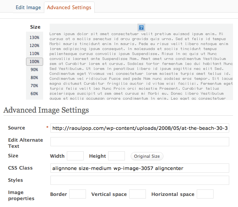The height and width of the screenshot is (207, 238).
Task: Click the Vertical space input box
Action: click(x=138, y=194)
